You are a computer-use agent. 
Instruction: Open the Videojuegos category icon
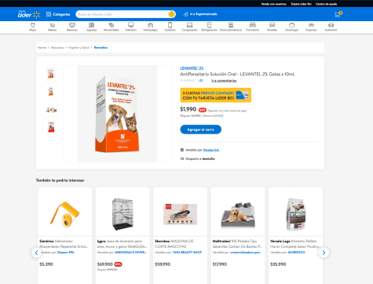[x=150, y=27]
